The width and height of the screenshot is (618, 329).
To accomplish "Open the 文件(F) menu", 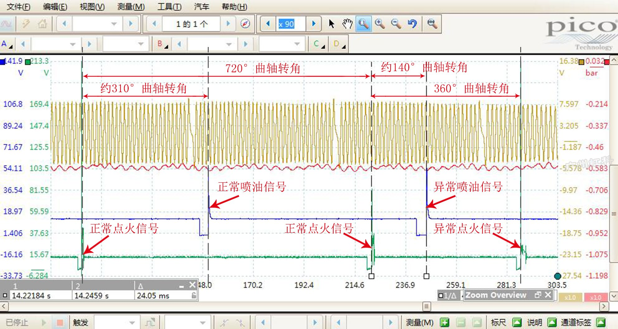I will [18, 7].
